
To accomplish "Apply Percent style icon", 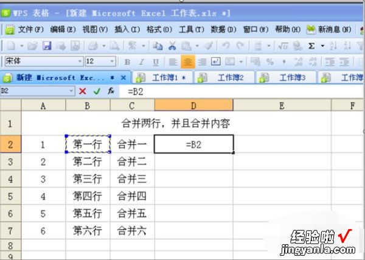I will 269,62.
